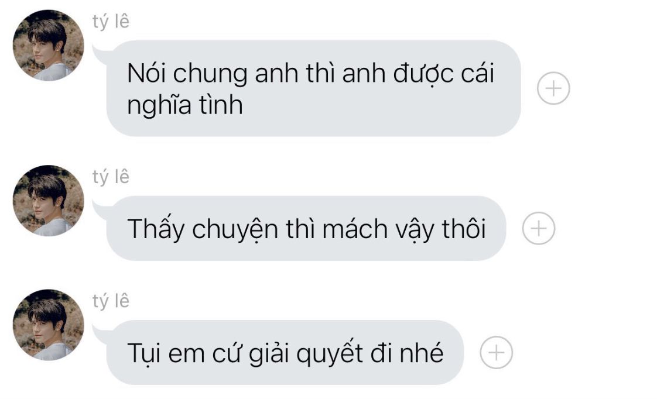Tap the plus icon beside 'Tụi em' message
Image resolution: width=657 pixels, height=399 pixels.
pos(497,353)
